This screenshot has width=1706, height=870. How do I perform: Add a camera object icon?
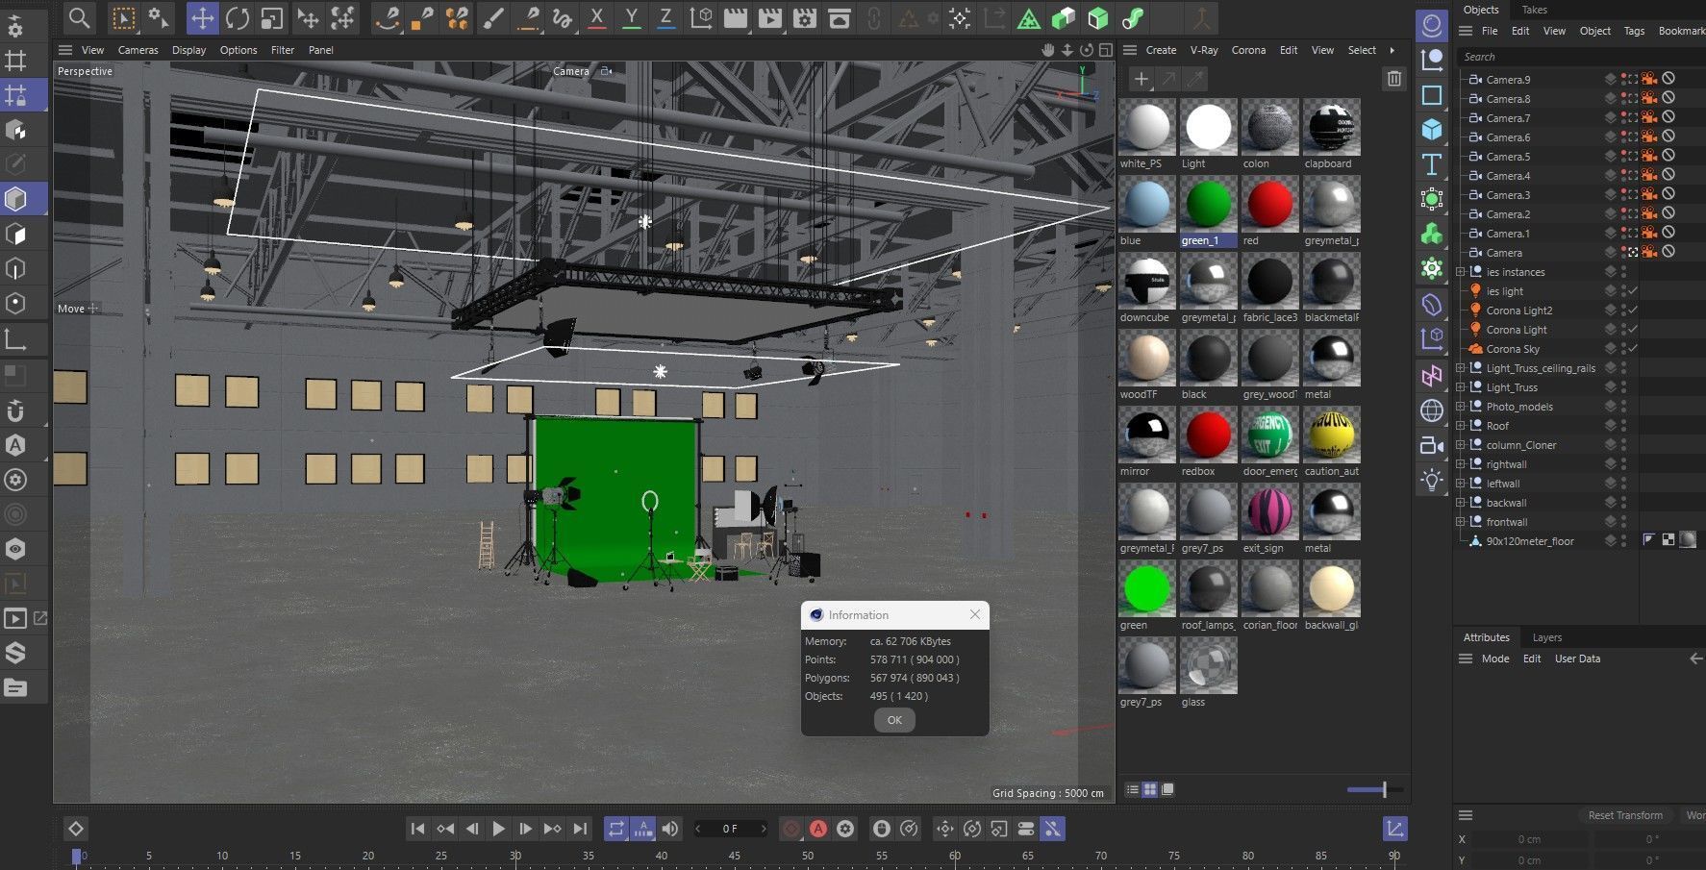click(x=1432, y=445)
